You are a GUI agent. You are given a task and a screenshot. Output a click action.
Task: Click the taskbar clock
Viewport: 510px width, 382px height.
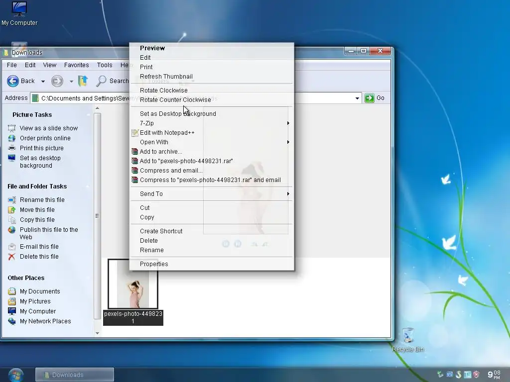coord(494,375)
